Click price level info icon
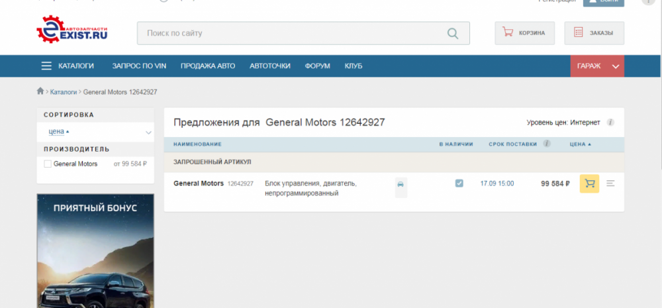 click(x=610, y=123)
